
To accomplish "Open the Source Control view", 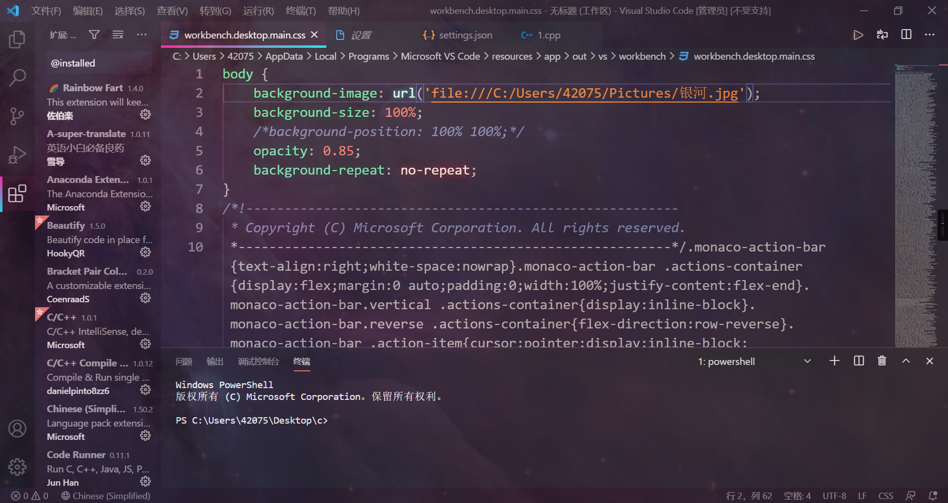I will [x=18, y=116].
